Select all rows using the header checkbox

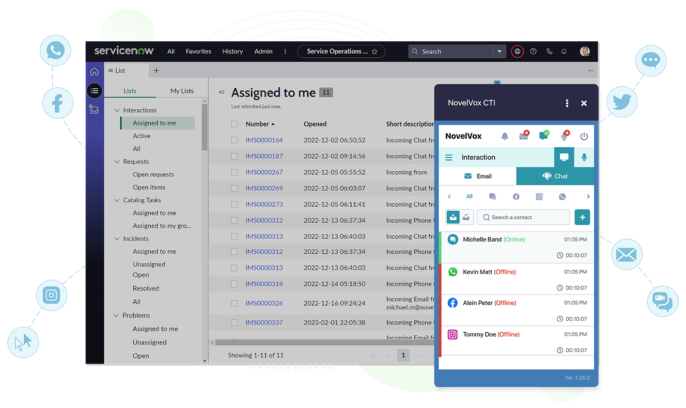coord(234,124)
